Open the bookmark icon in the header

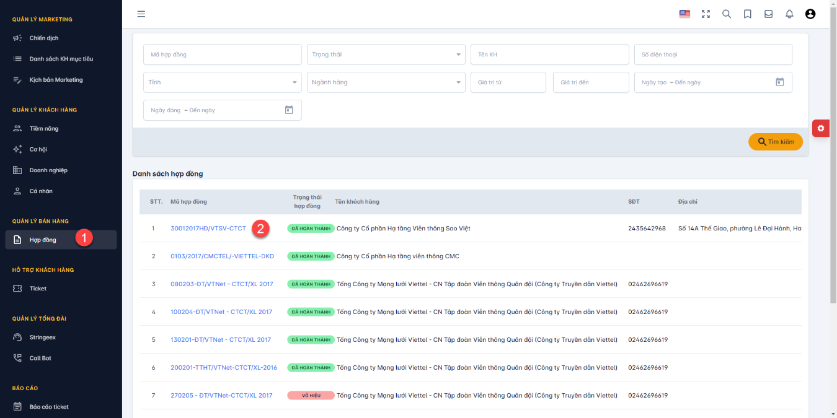click(748, 14)
